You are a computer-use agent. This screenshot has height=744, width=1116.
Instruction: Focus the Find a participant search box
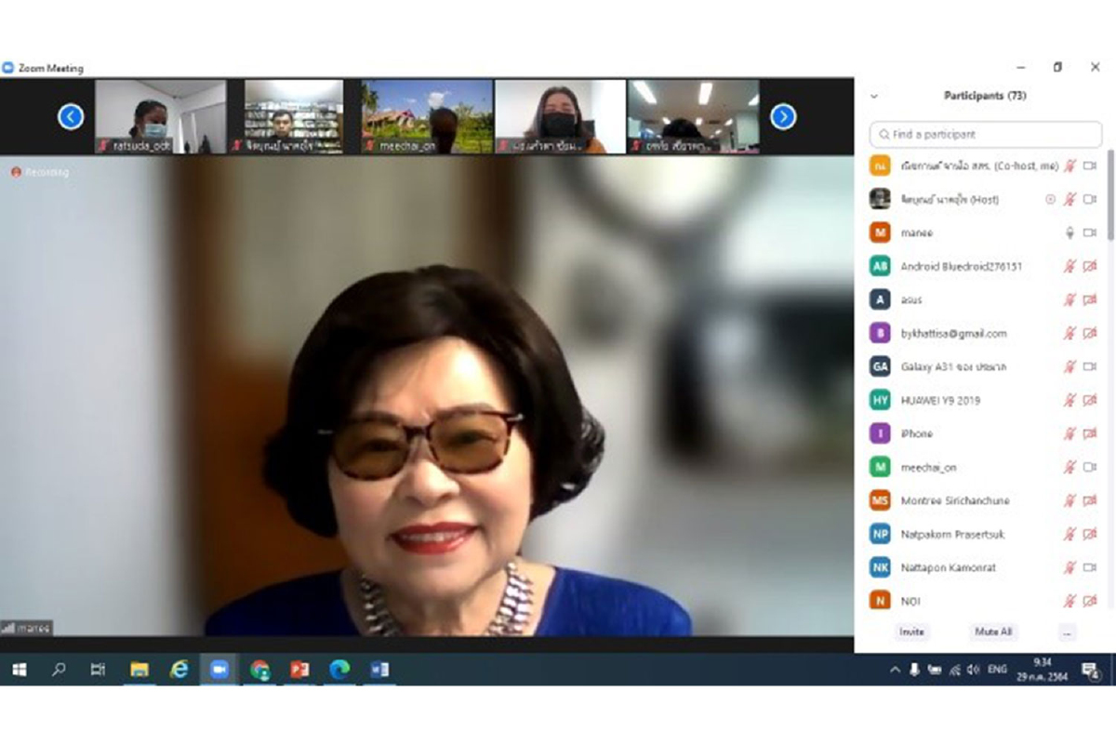pyautogui.click(x=986, y=134)
